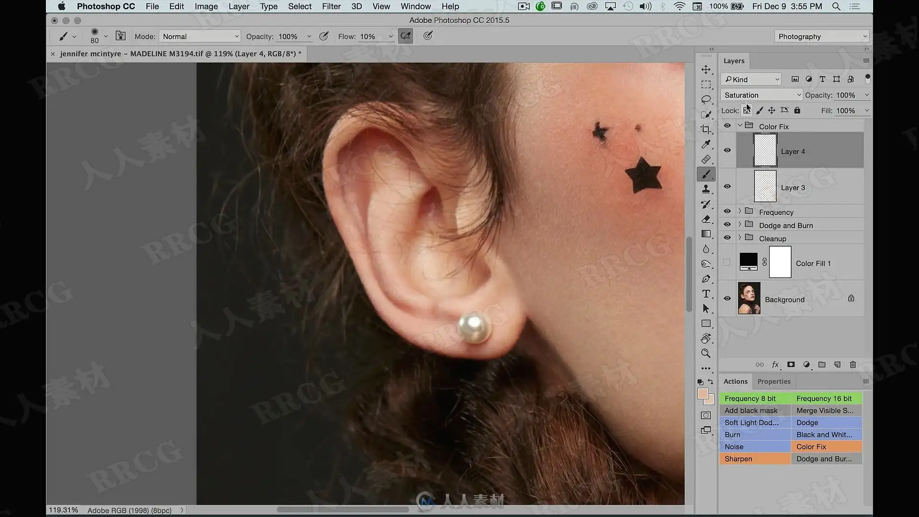Collapse the Color Fix group
This screenshot has width=919, height=517.
point(740,125)
